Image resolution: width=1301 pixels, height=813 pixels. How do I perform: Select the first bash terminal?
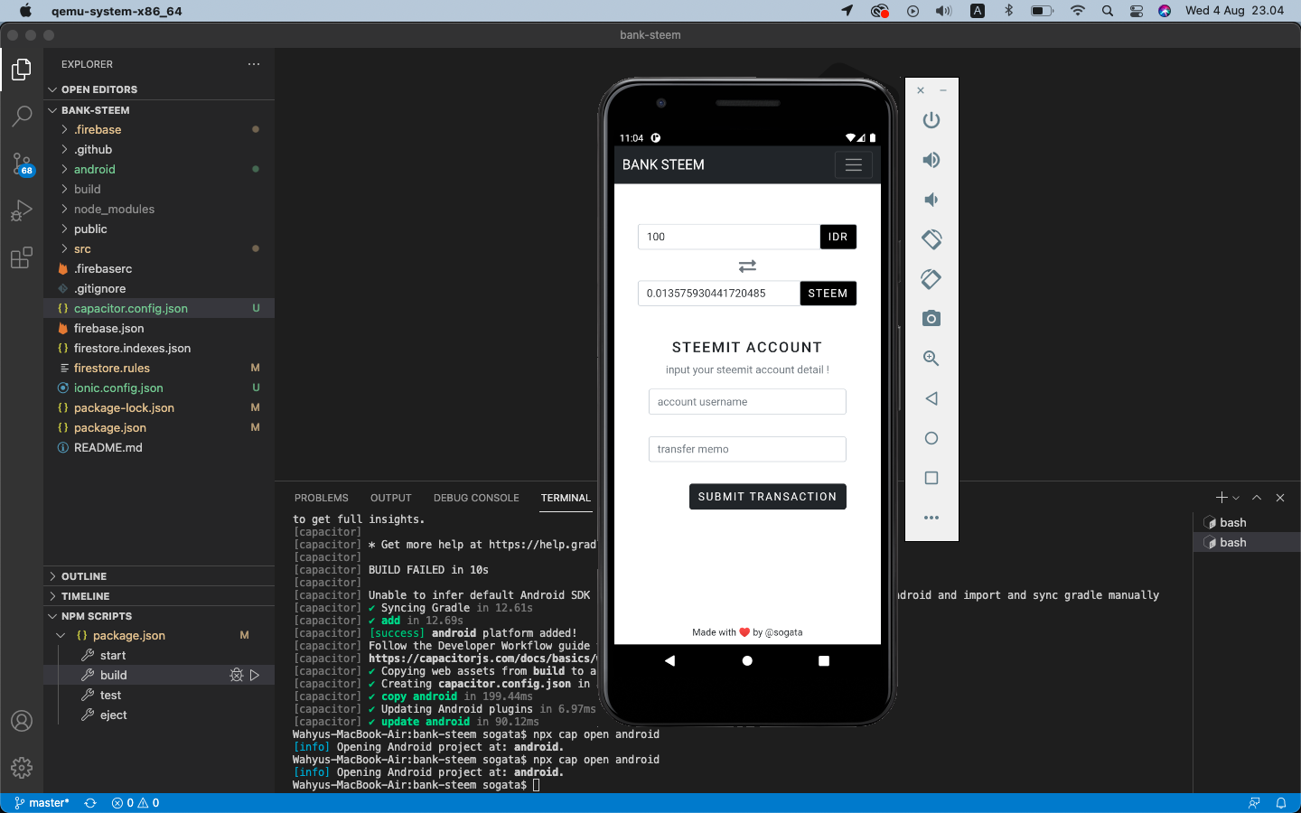(x=1247, y=522)
